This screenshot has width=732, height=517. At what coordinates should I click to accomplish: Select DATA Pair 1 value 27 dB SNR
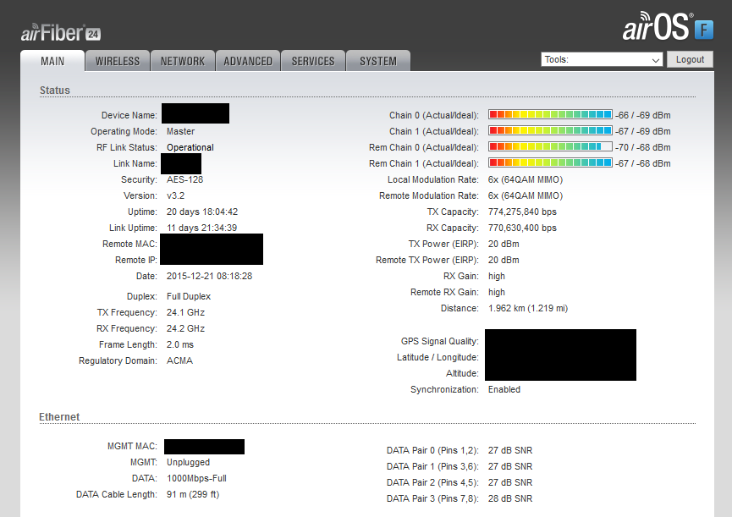510,466
